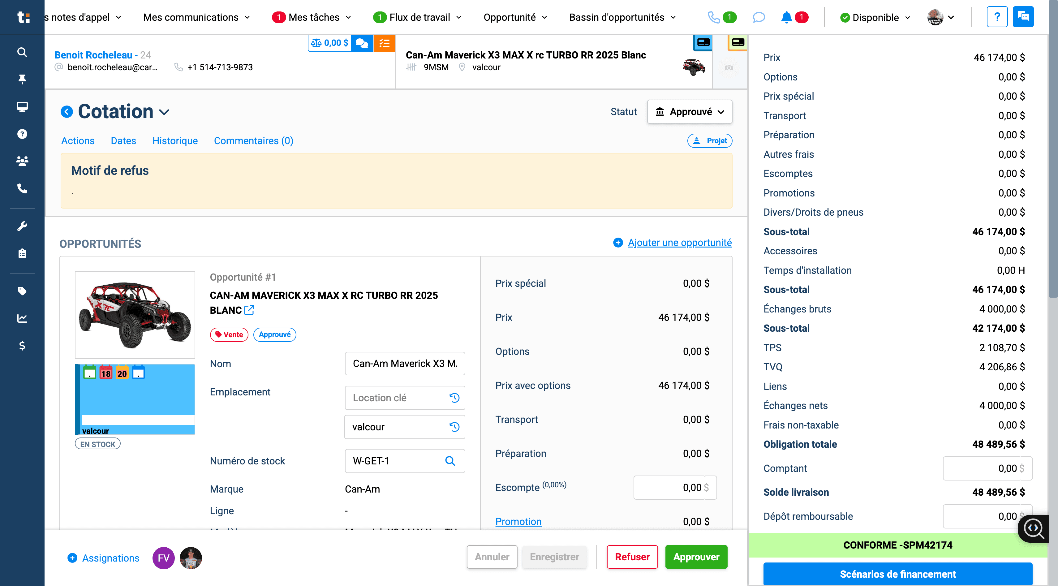Image resolution: width=1058 pixels, height=586 pixels.
Task: Open the blue messaging icon top right
Action: click(1023, 17)
